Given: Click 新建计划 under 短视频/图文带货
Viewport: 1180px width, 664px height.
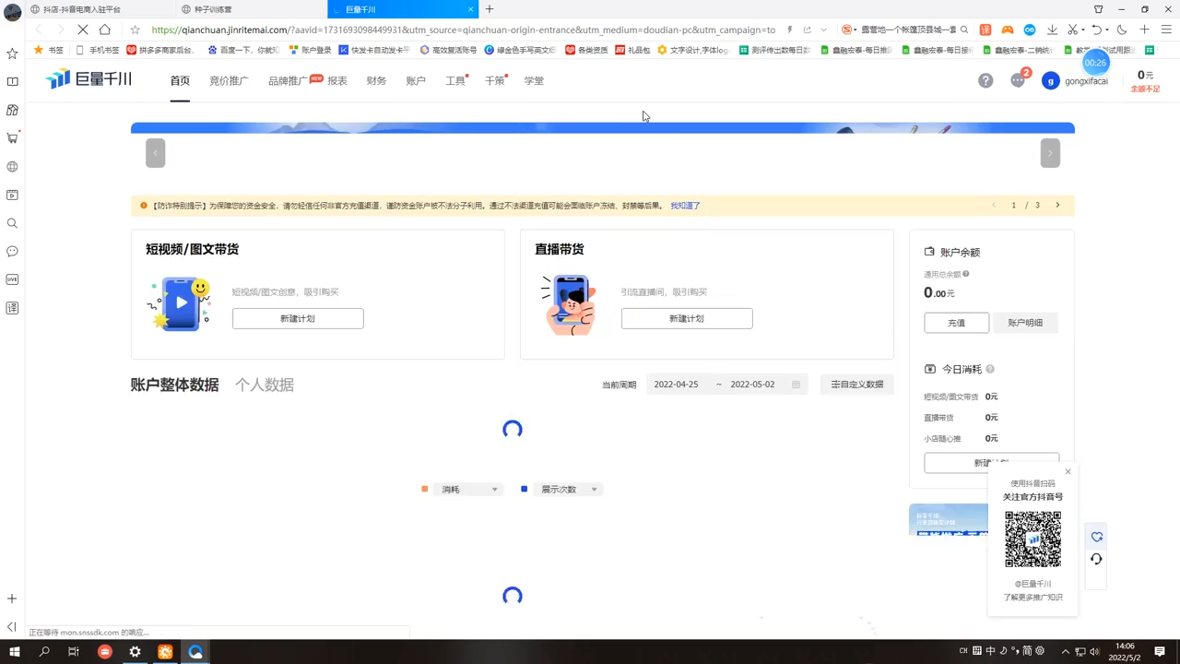Looking at the screenshot, I should pos(298,318).
